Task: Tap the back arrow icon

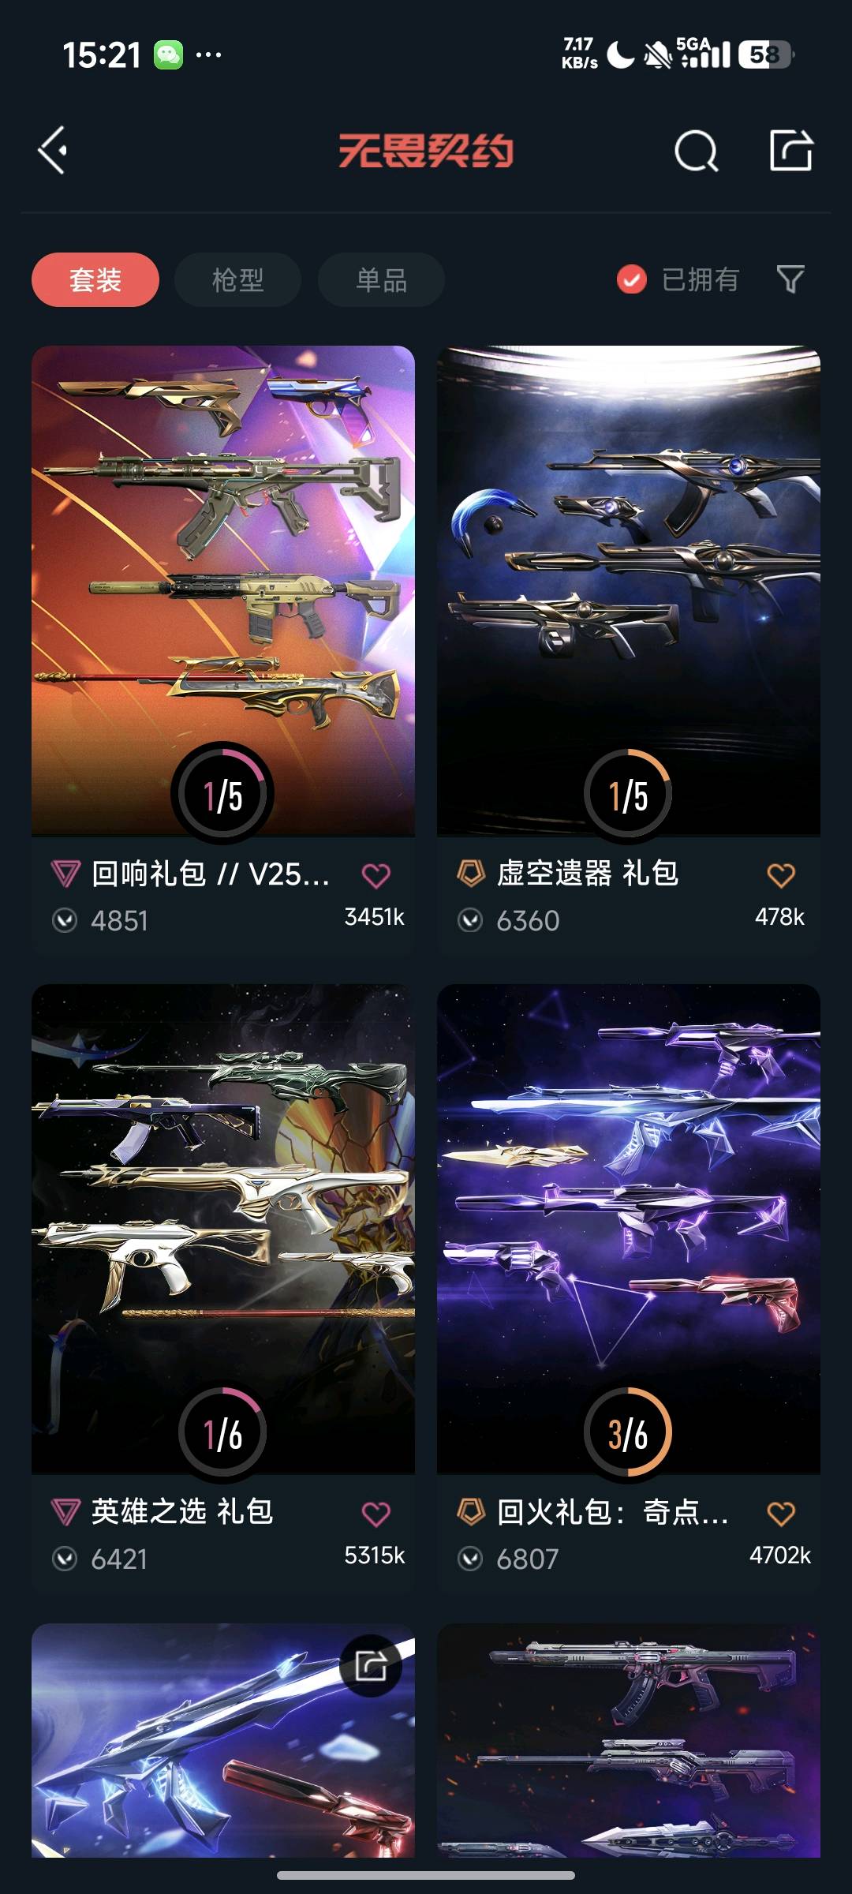Action: click(x=53, y=150)
